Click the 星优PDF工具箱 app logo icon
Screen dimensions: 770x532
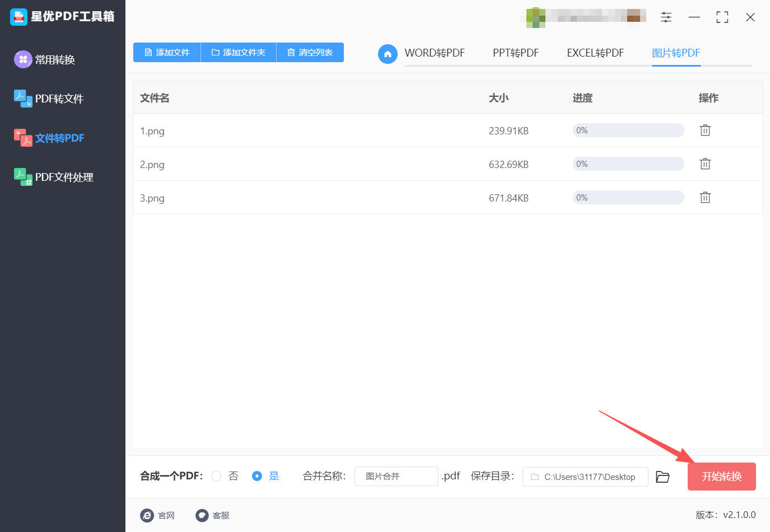(18, 17)
